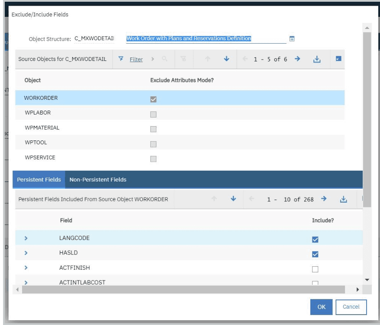380x325 pixels.
Task: Expand details of the ACTFINISH row
Action: click(x=26, y=268)
